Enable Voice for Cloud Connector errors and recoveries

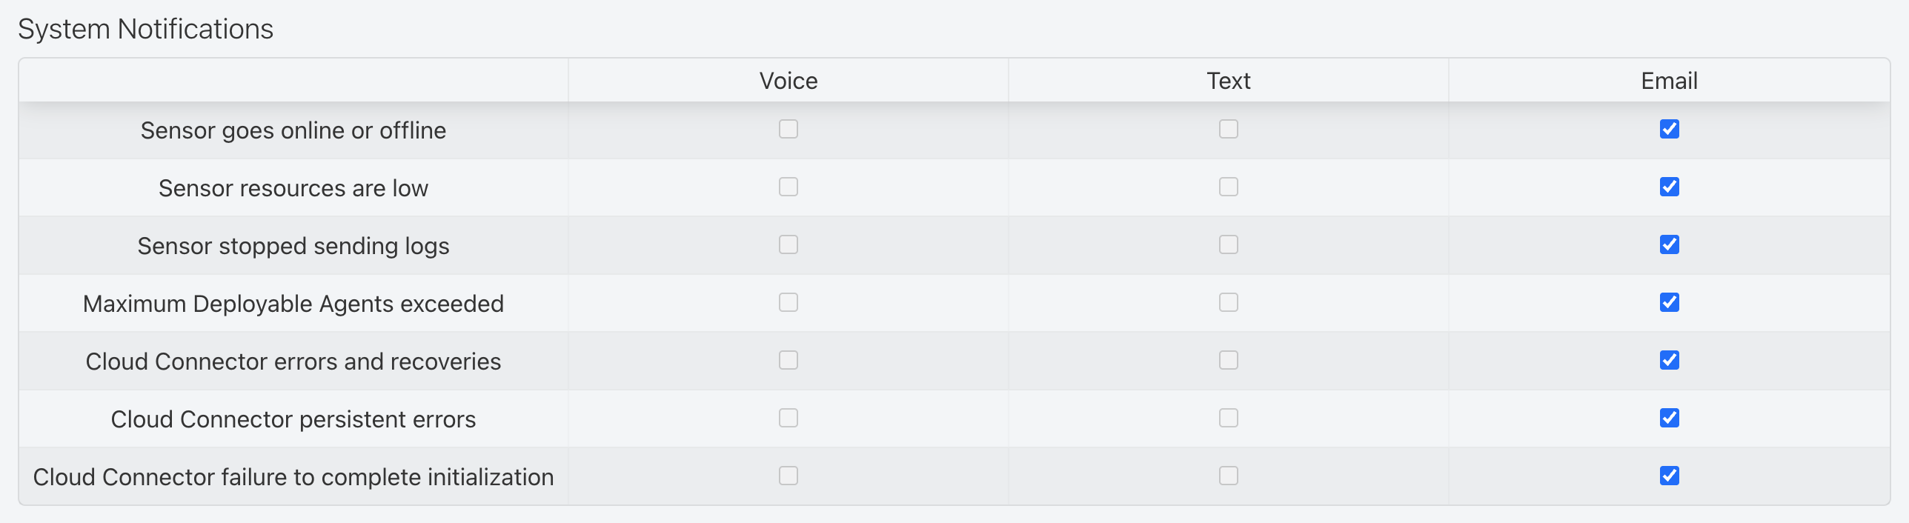788,360
